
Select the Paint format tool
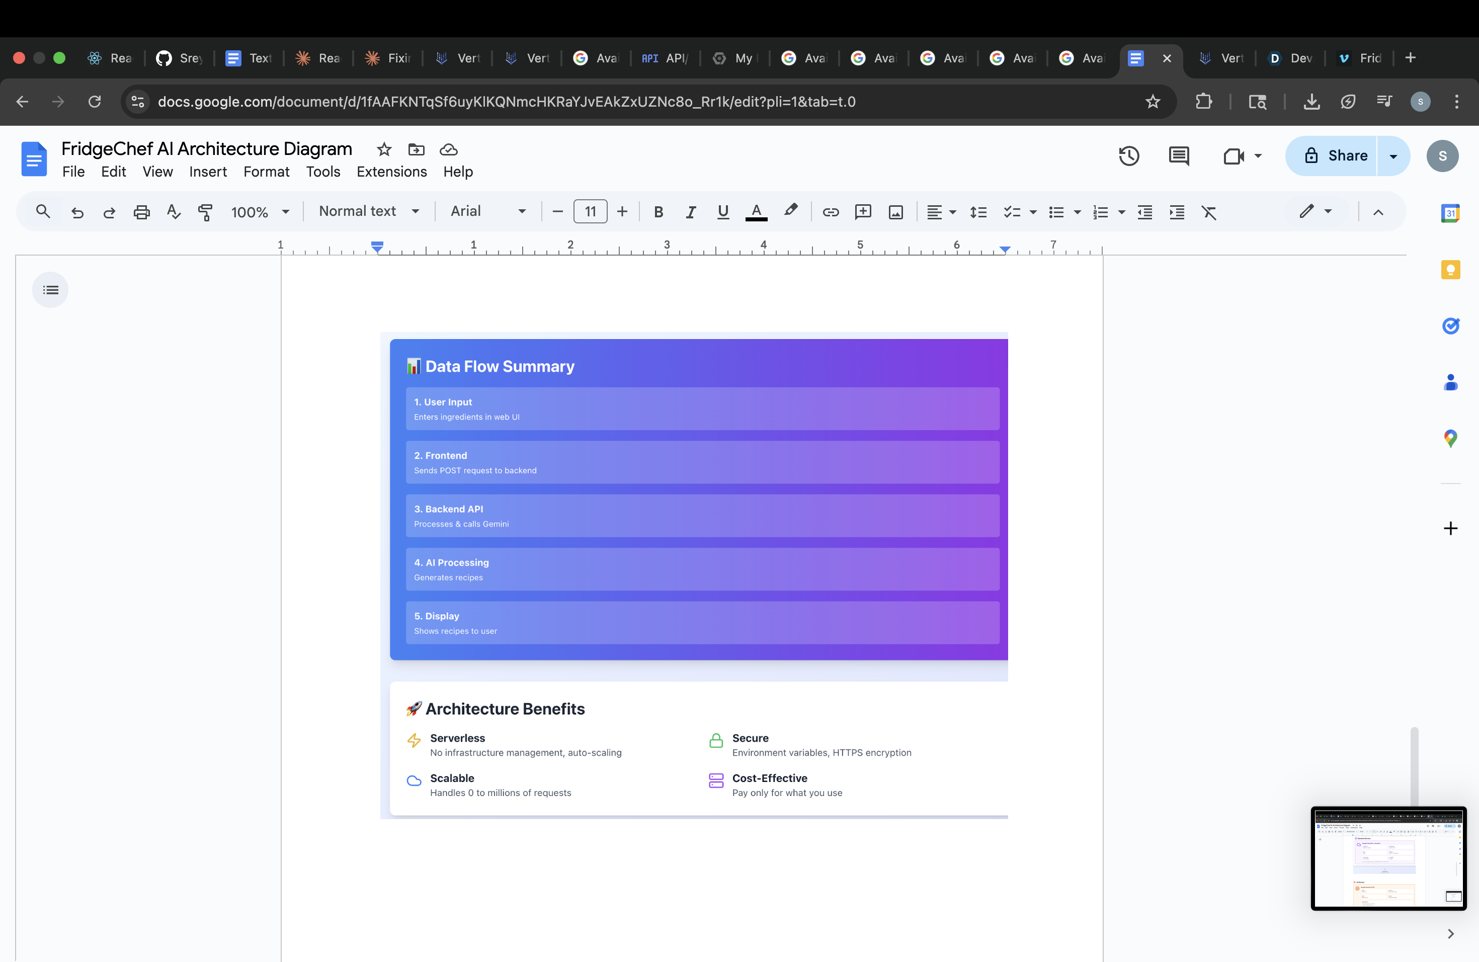(x=205, y=212)
